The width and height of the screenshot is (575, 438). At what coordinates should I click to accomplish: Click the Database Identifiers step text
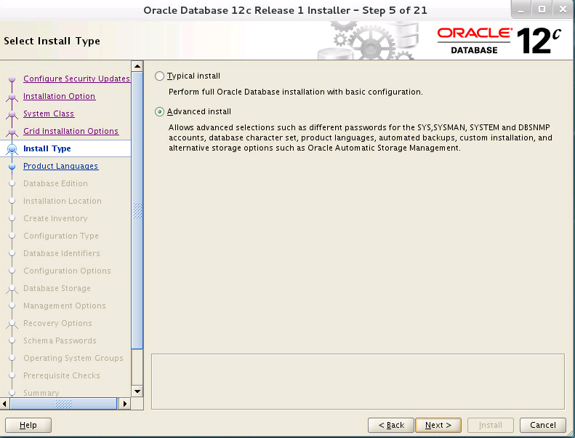point(62,253)
